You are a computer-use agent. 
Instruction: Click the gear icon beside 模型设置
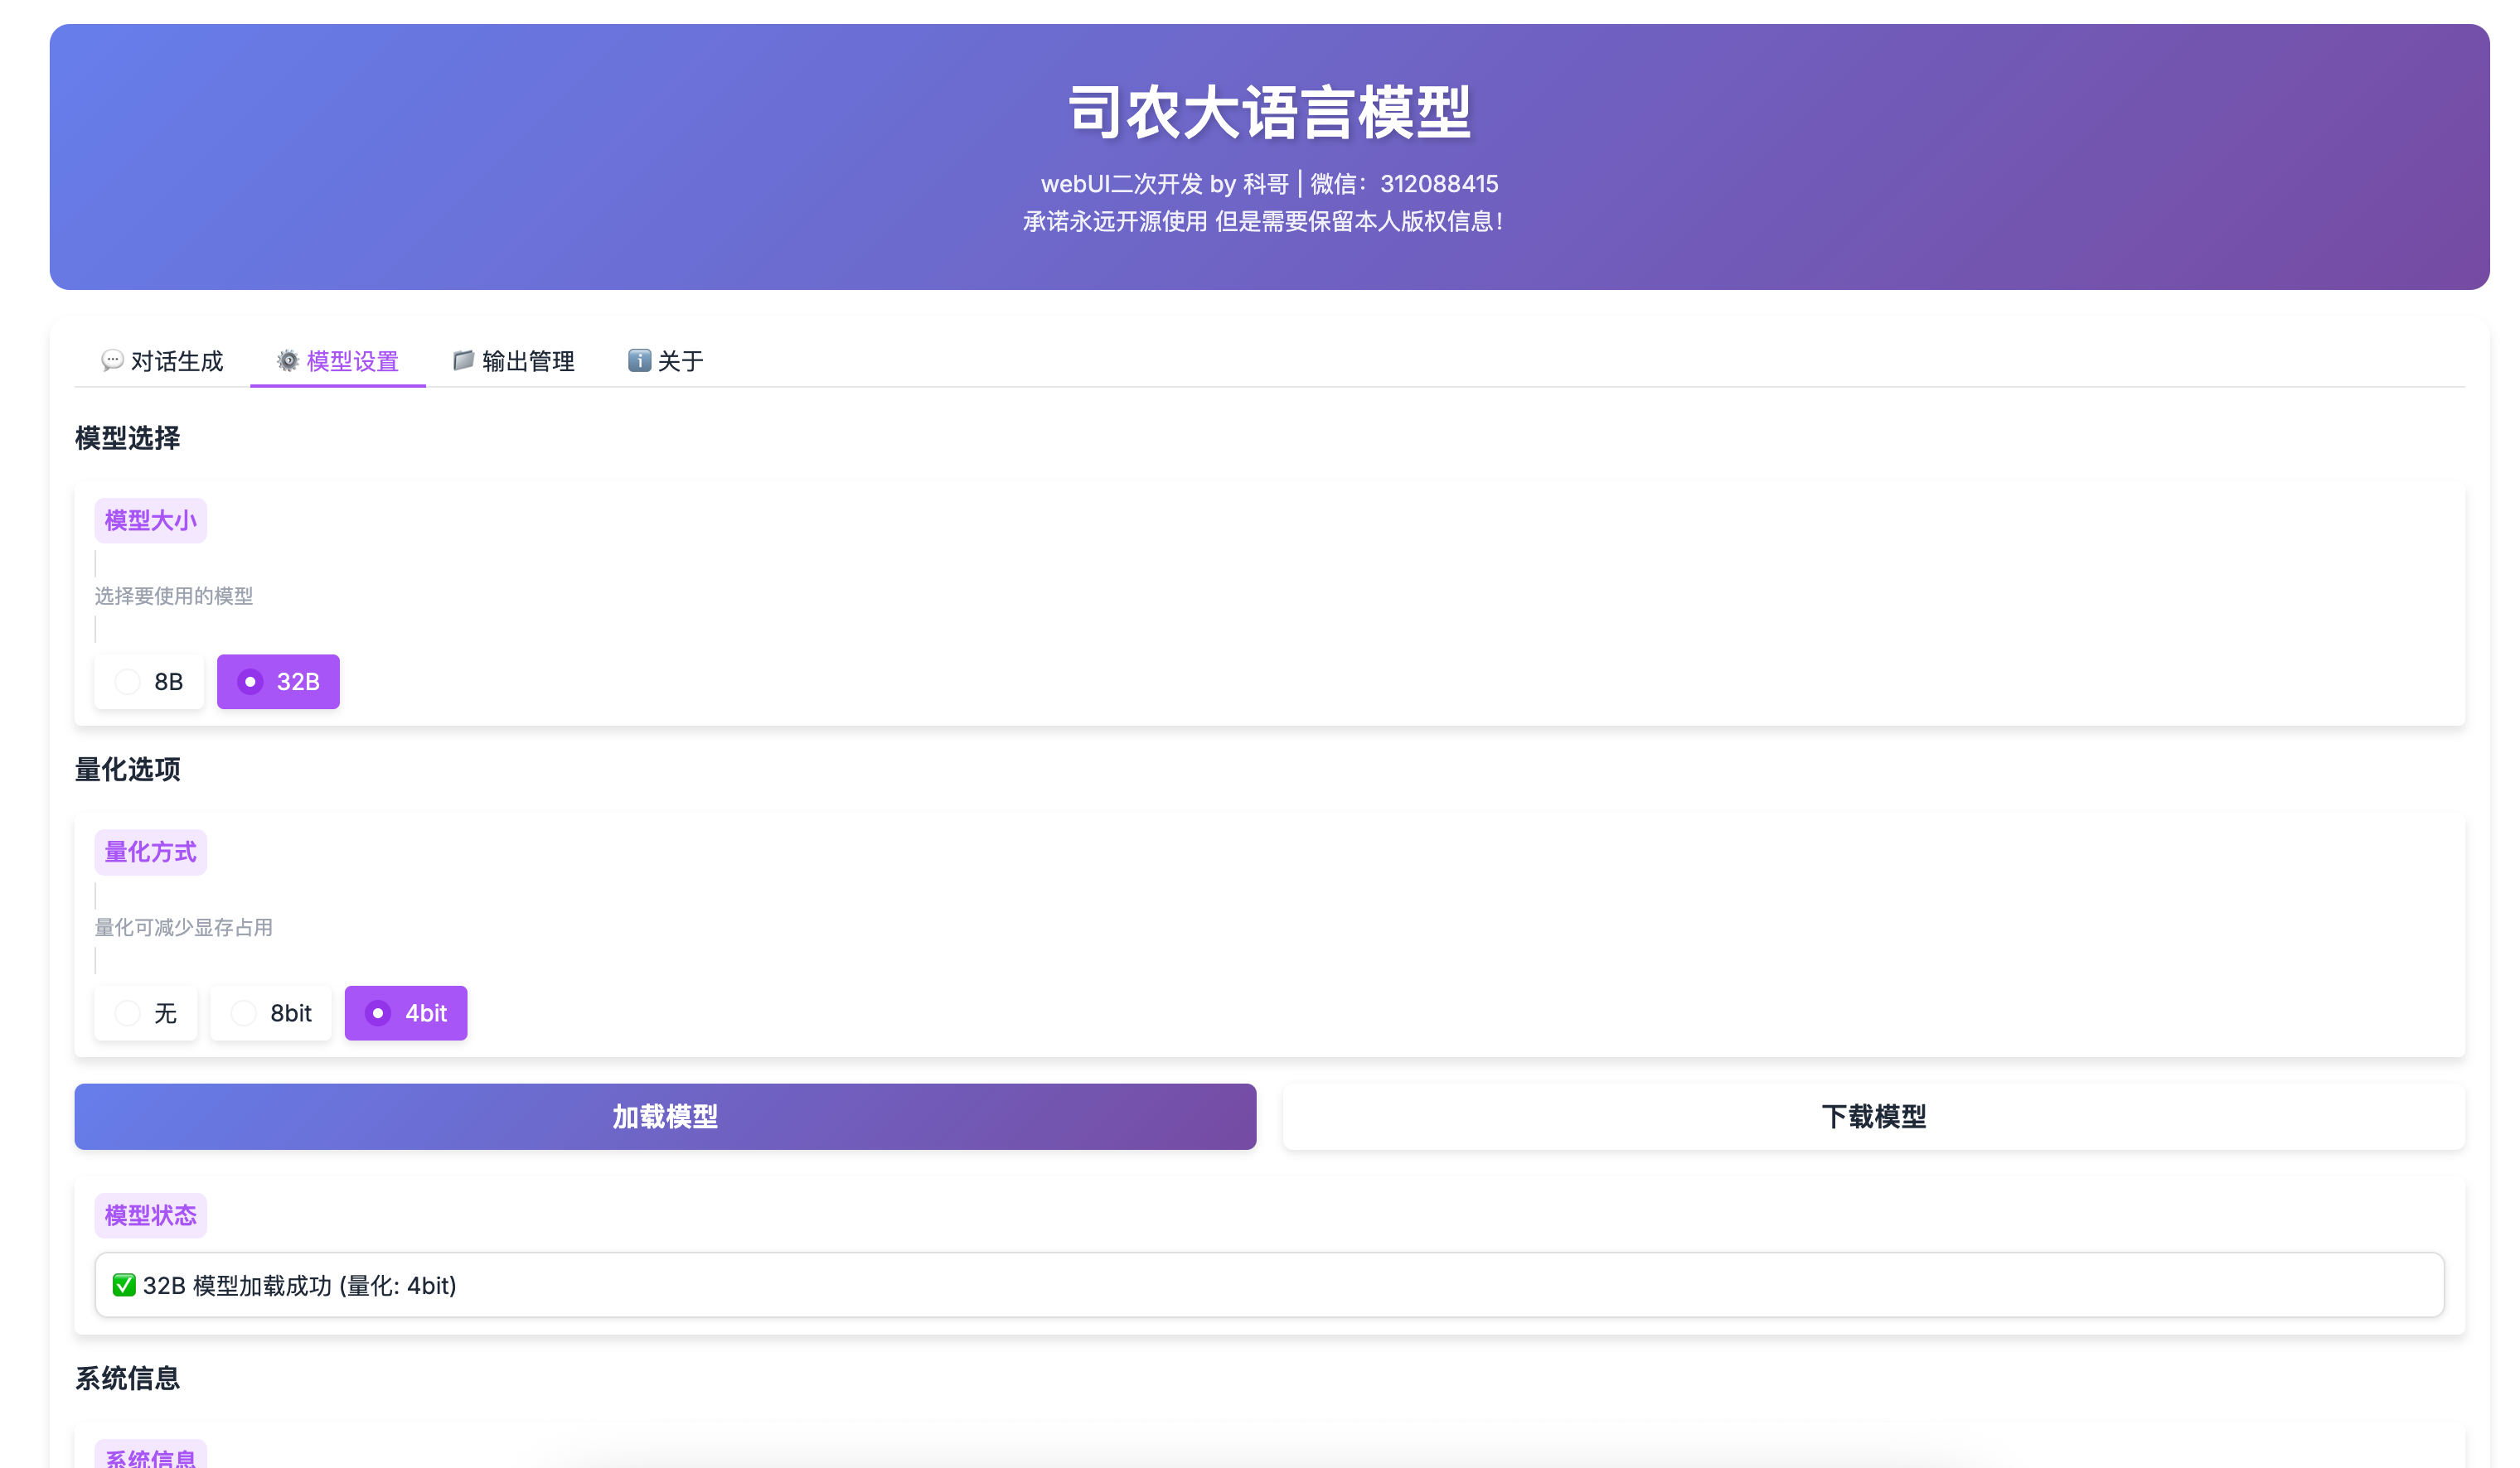coord(288,360)
